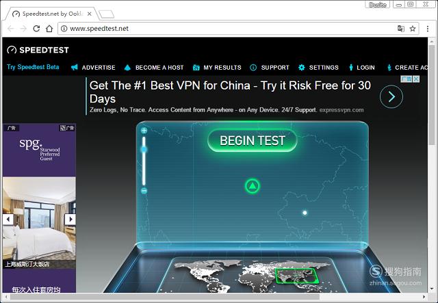Click the spg Starwood Preferred Guest logo
The image size is (438, 303).
[40, 149]
